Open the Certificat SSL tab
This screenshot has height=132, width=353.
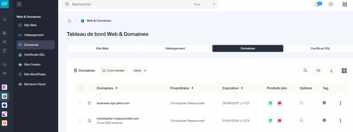pyautogui.click(x=320, y=48)
